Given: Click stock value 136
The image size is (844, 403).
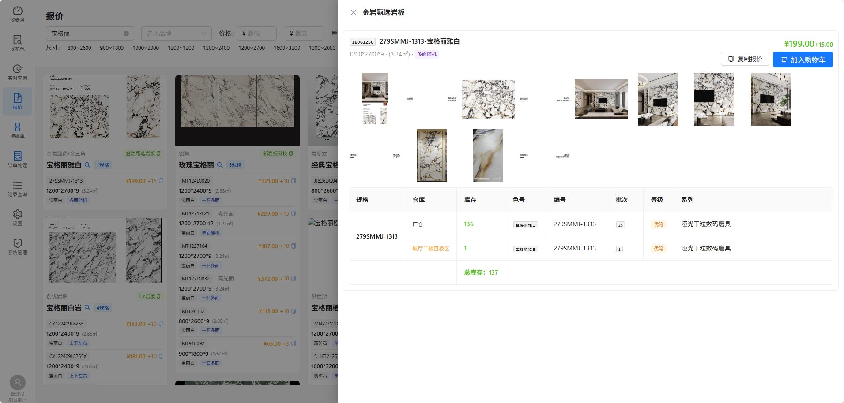Looking at the screenshot, I should [468, 224].
